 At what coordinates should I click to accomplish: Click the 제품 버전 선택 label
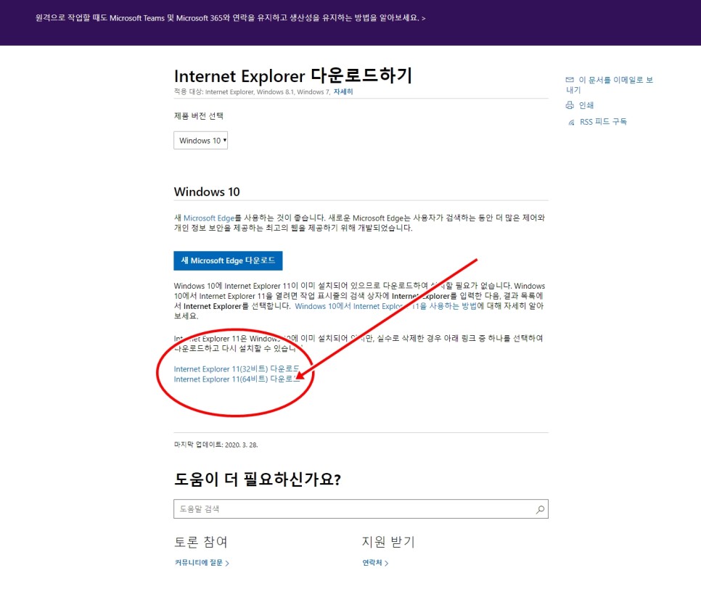(x=199, y=116)
